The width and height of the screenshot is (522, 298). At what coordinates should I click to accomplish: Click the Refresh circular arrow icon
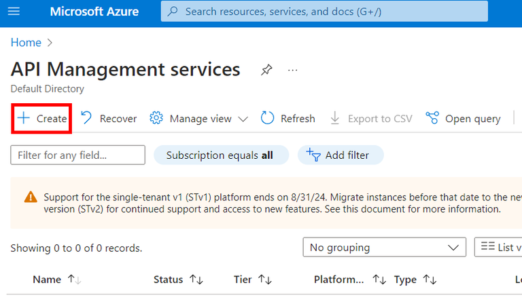point(267,118)
